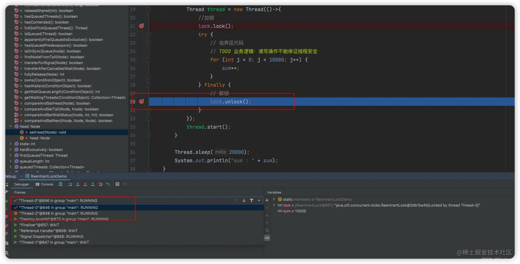Viewport: 520px width, 264px height.
Task: Click the thread dump camera icon
Action: tap(7, 243)
